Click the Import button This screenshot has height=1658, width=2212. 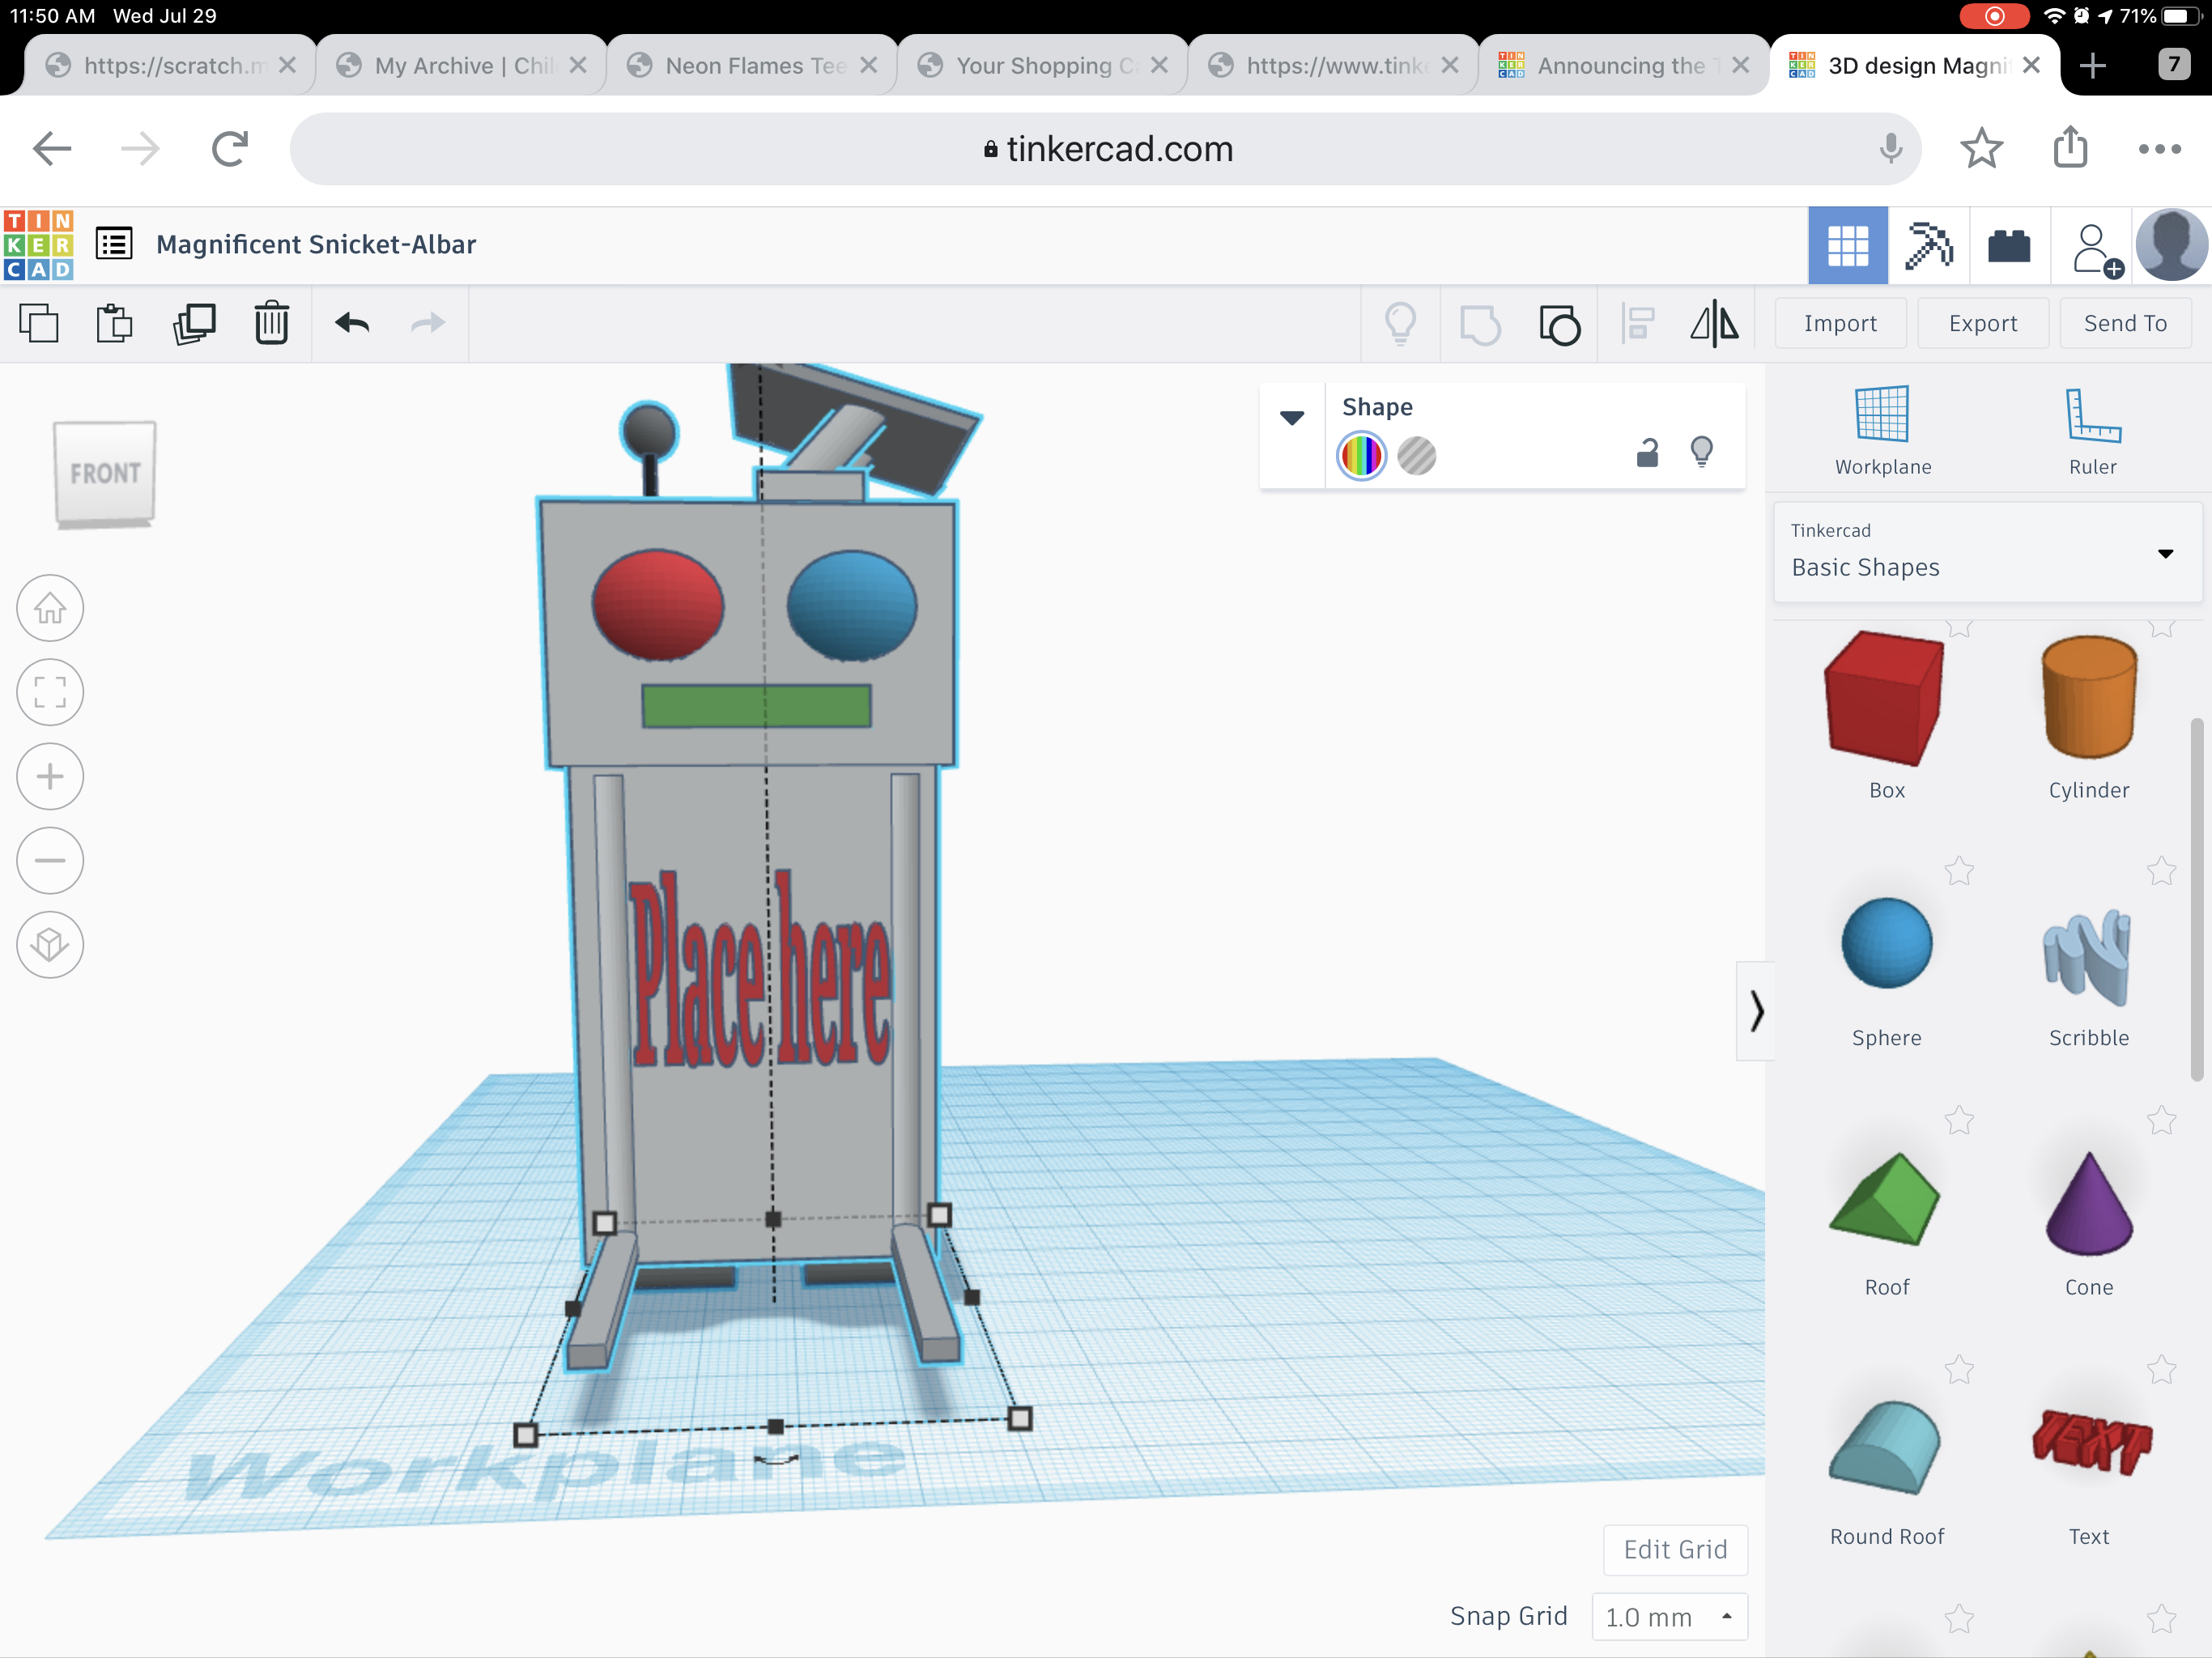[1840, 323]
